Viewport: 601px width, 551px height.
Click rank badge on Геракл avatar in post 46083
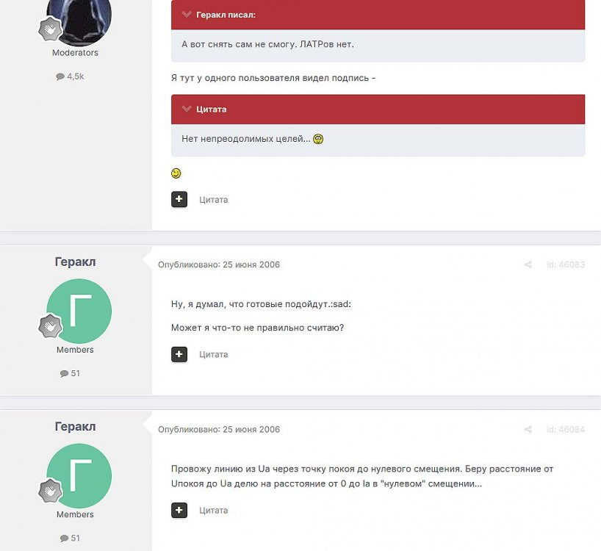pos(50,326)
